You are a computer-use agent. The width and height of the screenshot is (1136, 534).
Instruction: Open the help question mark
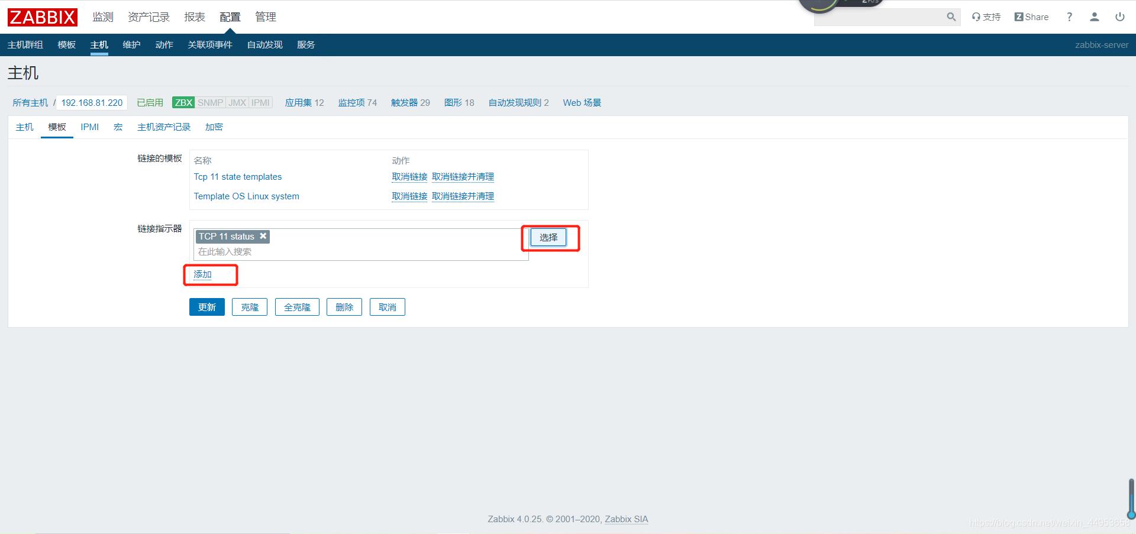tap(1069, 17)
